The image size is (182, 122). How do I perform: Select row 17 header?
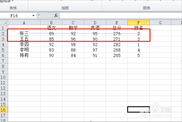[x=4, y=115]
